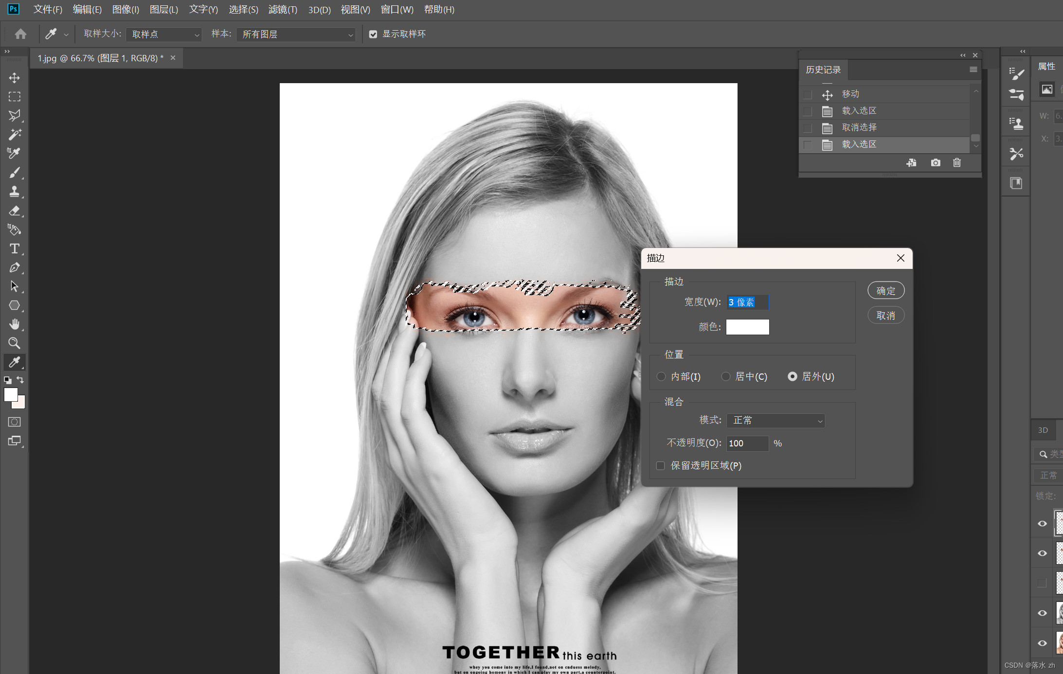Toggle 显示取样环 checkbox
Screen dimensions: 1063x674
click(373, 34)
